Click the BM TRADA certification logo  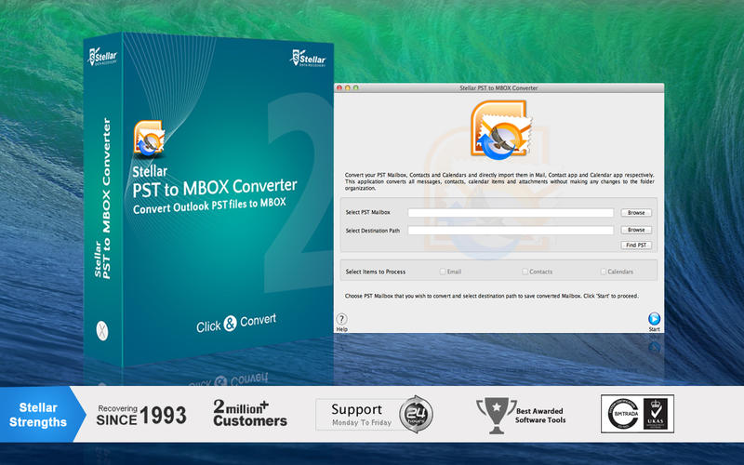click(x=623, y=414)
